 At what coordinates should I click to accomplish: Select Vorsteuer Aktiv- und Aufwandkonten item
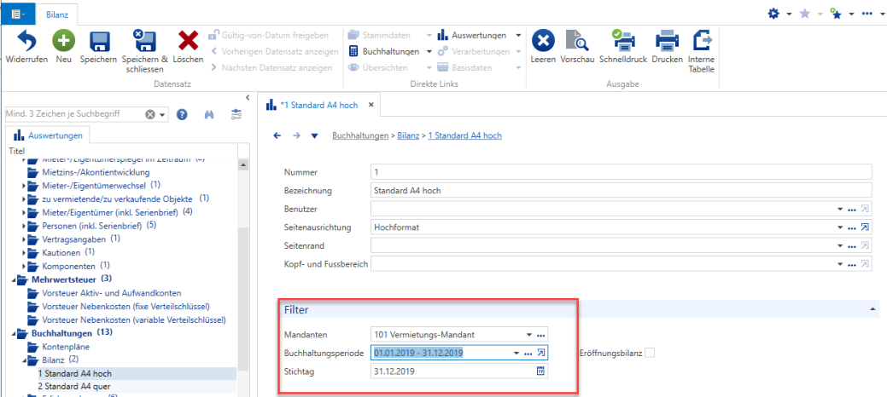point(112,293)
